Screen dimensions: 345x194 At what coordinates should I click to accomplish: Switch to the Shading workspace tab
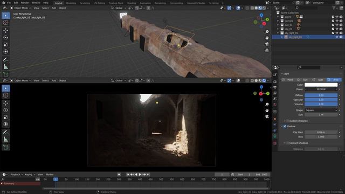point(132,3)
